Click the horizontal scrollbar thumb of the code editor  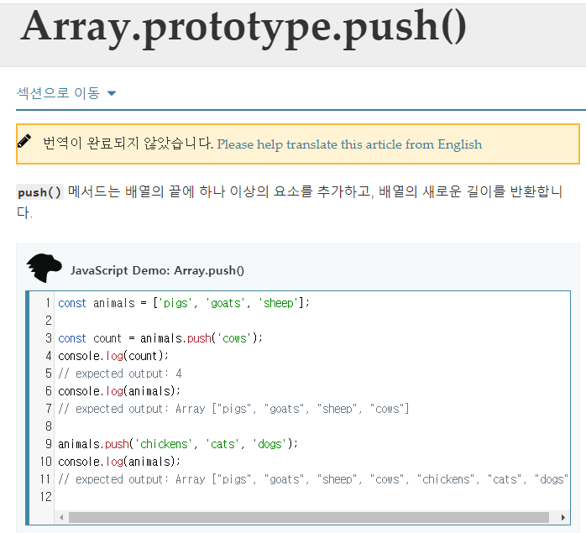pos(308,517)
